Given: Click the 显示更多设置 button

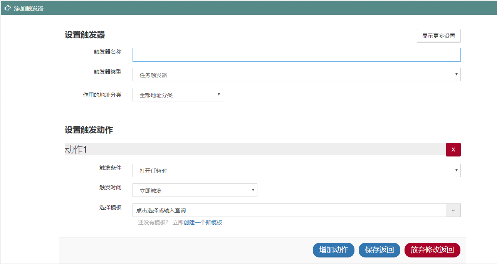Looking at the screenshot, I should (438, 36).
